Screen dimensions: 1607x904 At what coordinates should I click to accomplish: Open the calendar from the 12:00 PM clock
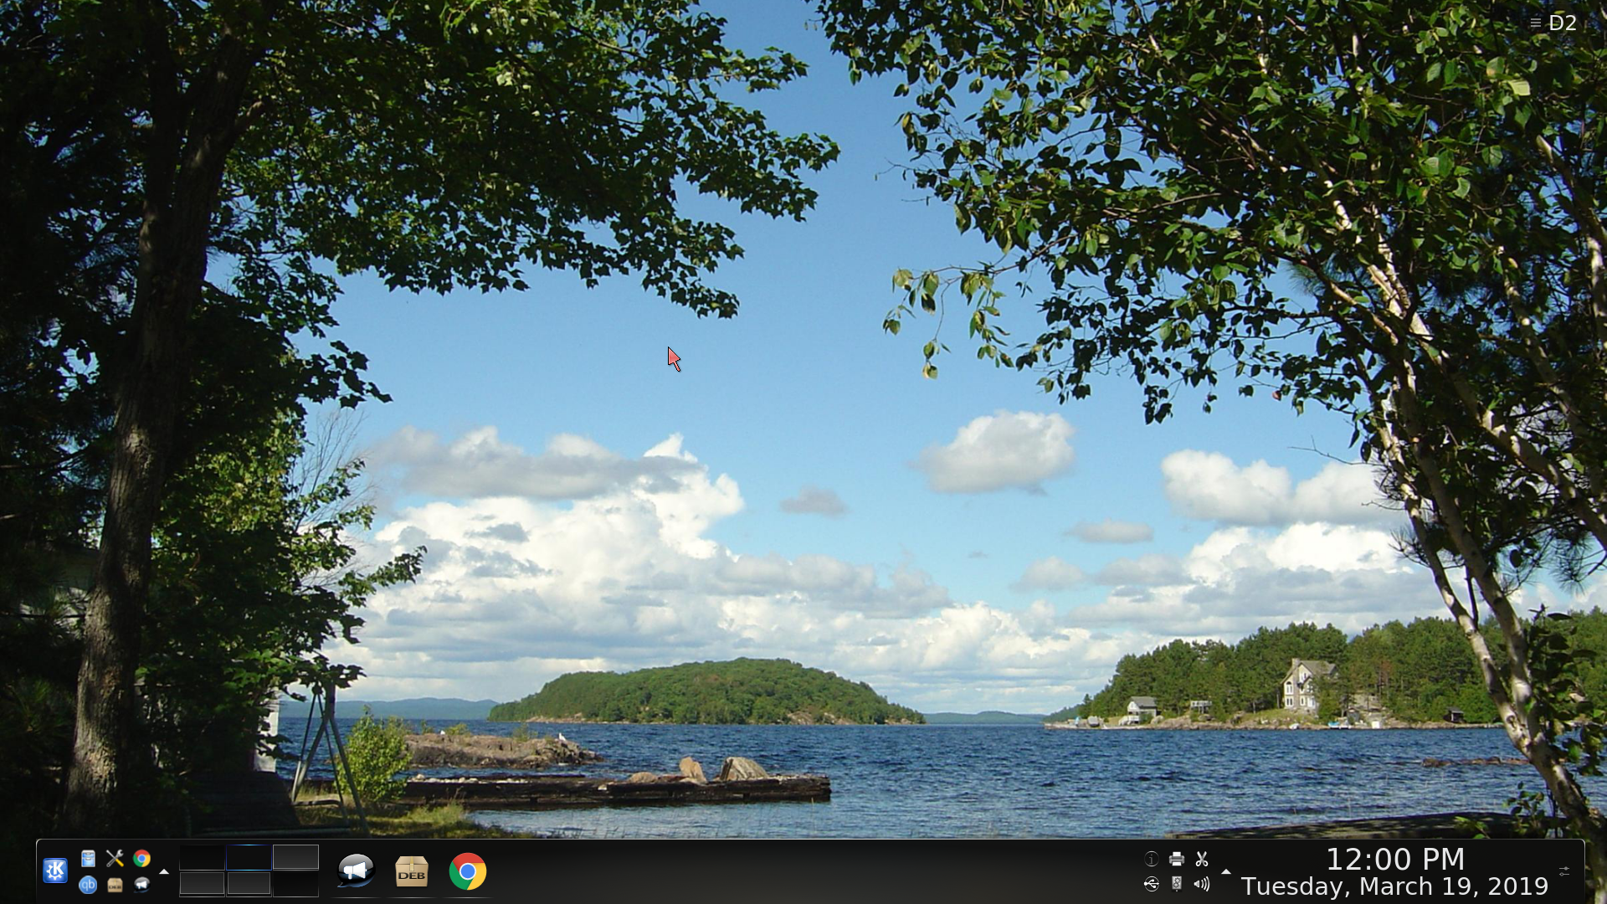(1395, 860)
